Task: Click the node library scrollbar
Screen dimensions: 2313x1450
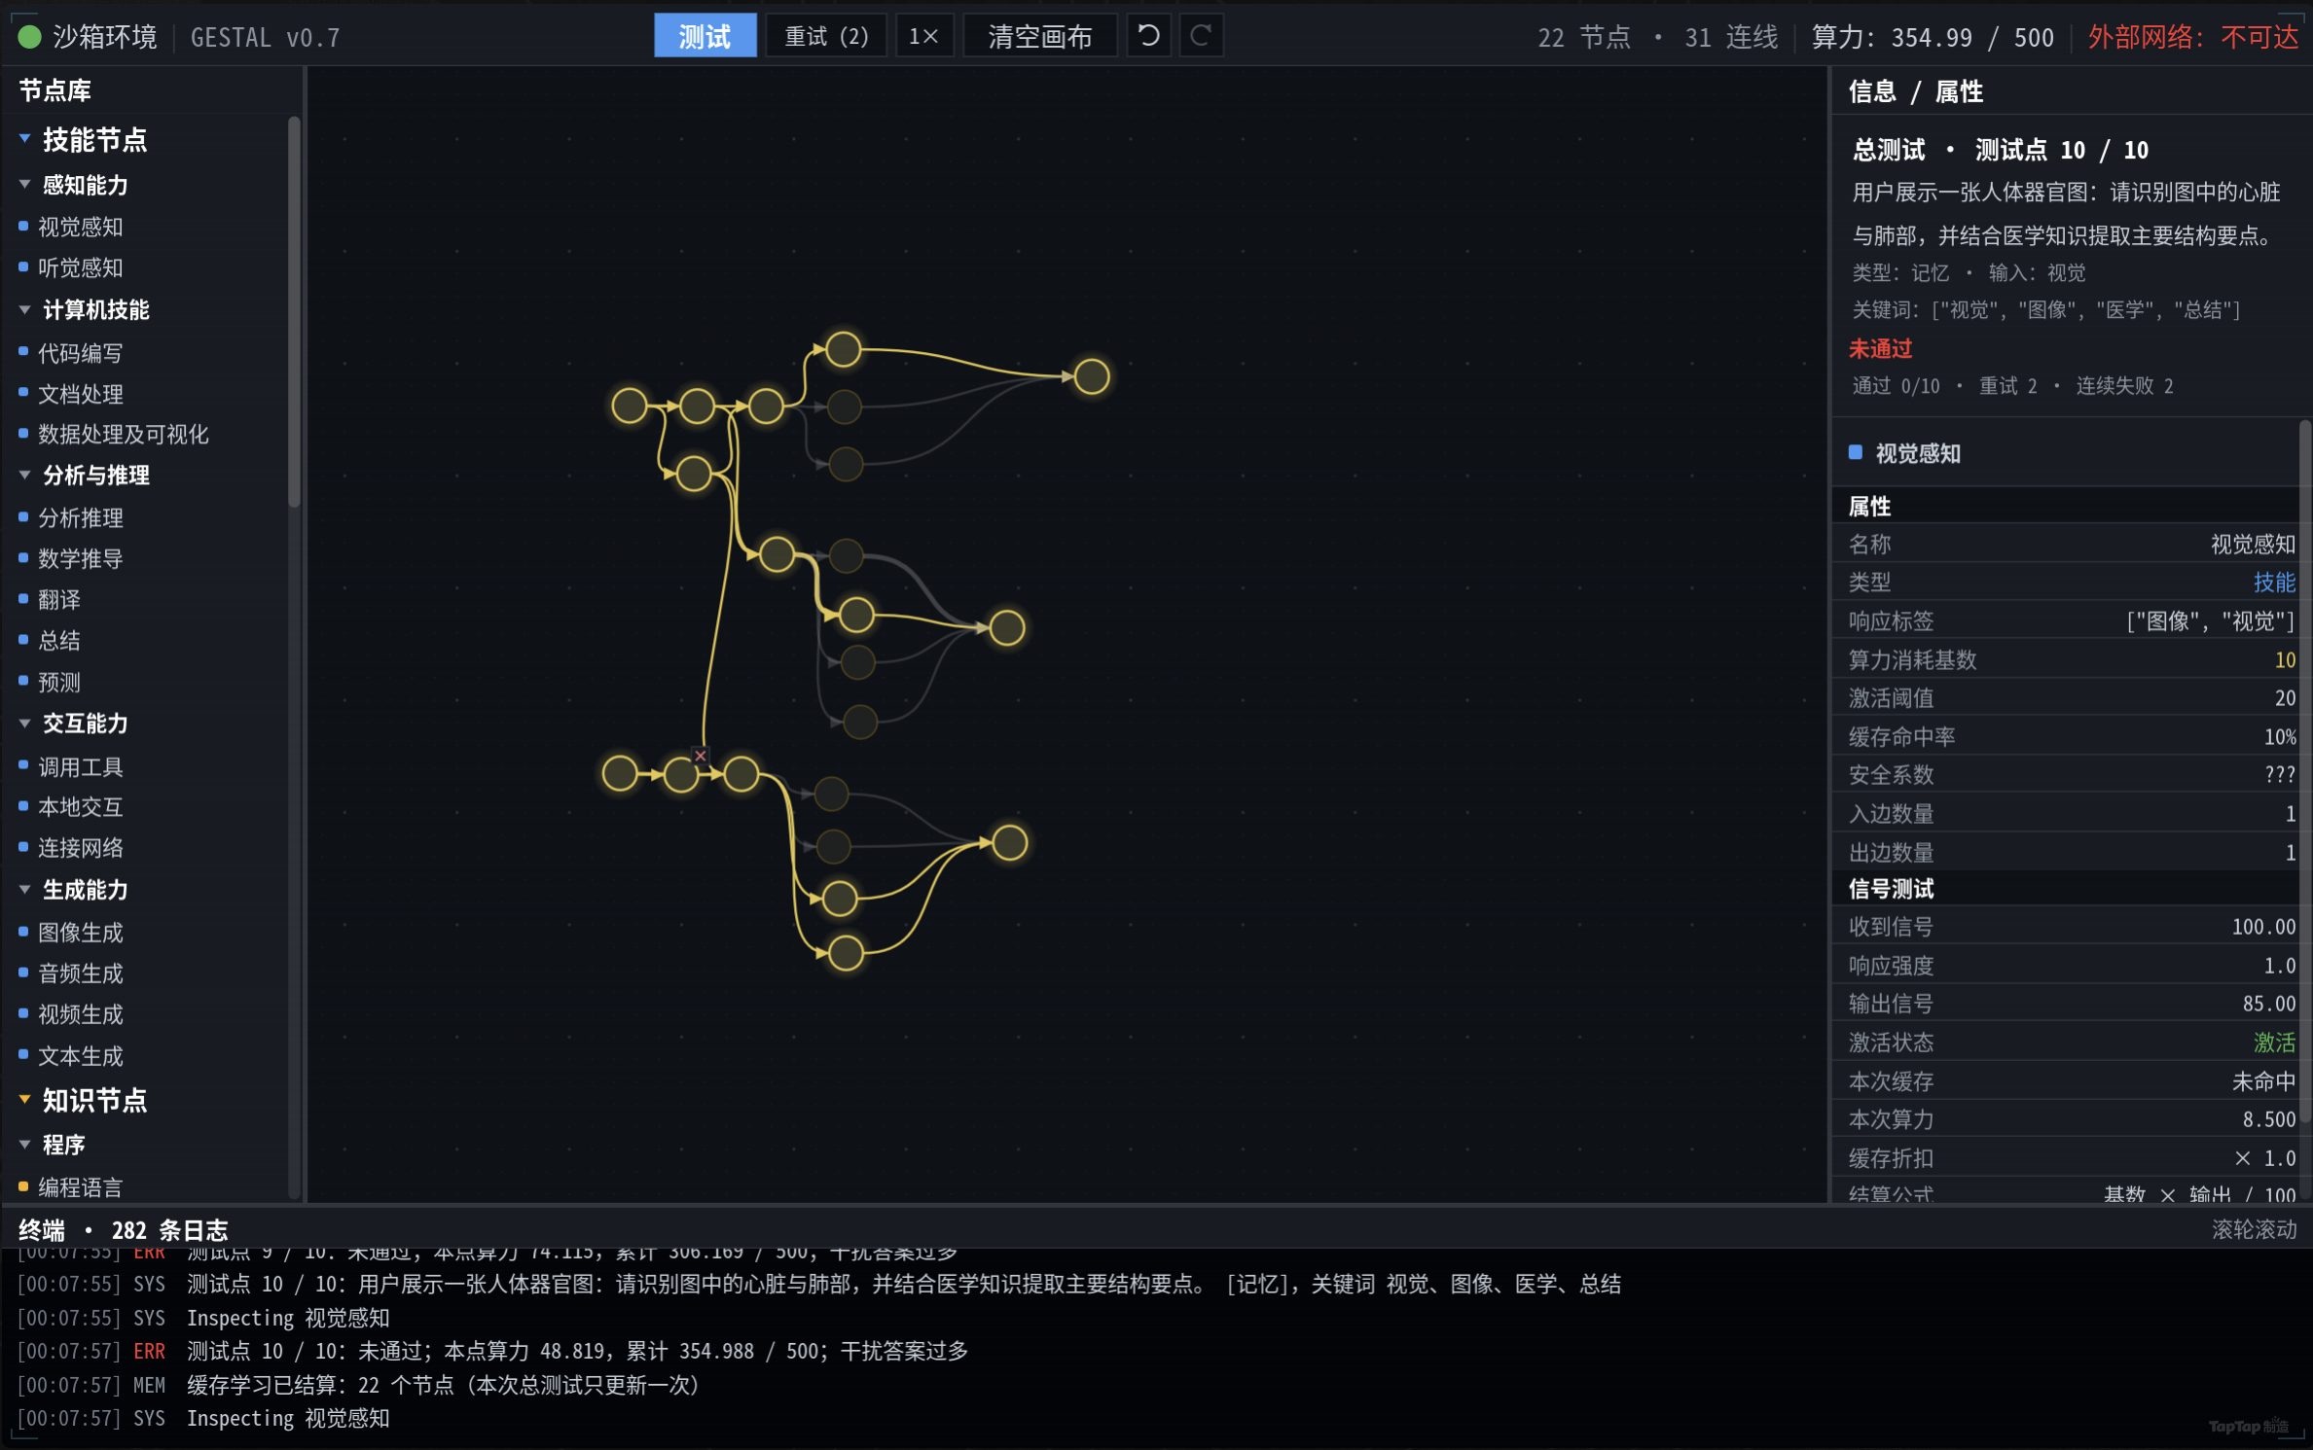Action: [294, 312]
